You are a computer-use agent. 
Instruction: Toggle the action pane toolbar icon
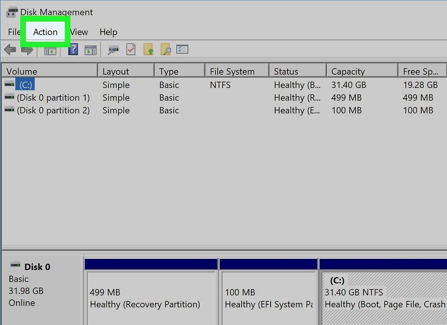point(91,50)
